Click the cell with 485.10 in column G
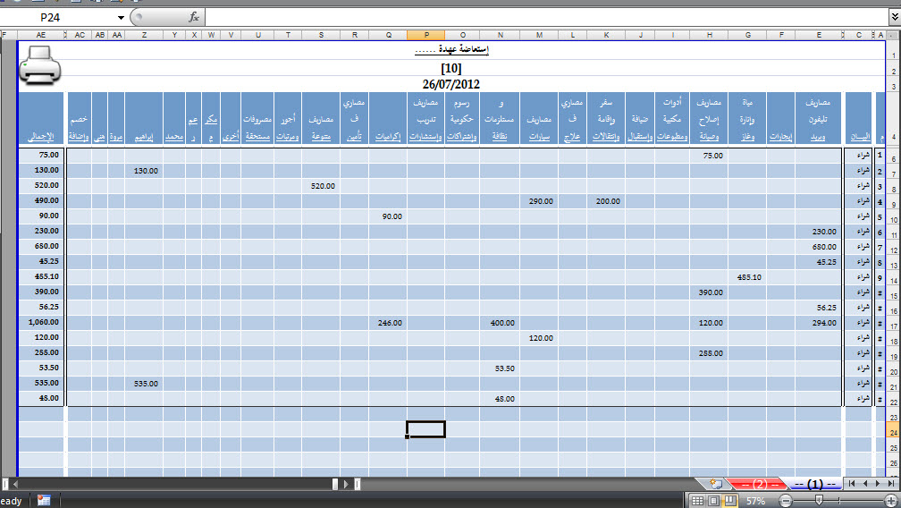Screen dimensions: 901x508 pyautogui.click(x=747, y=277)
